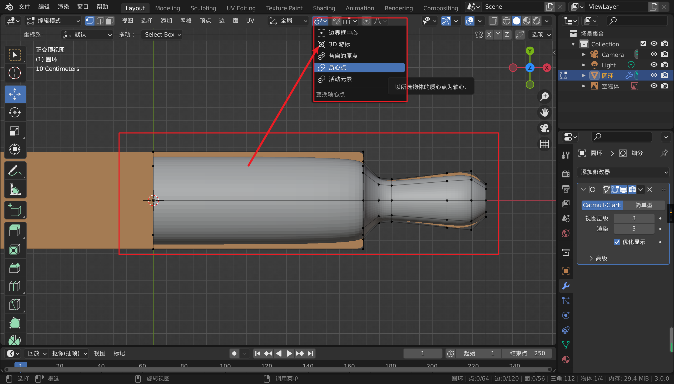Choose 活动元素 pivot option
This screenshot has width=674, height=384.
(359, 79)
